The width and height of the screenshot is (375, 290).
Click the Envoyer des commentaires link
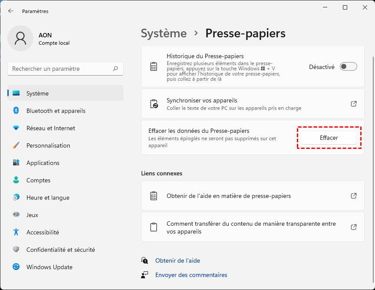(x=191, y=275)
